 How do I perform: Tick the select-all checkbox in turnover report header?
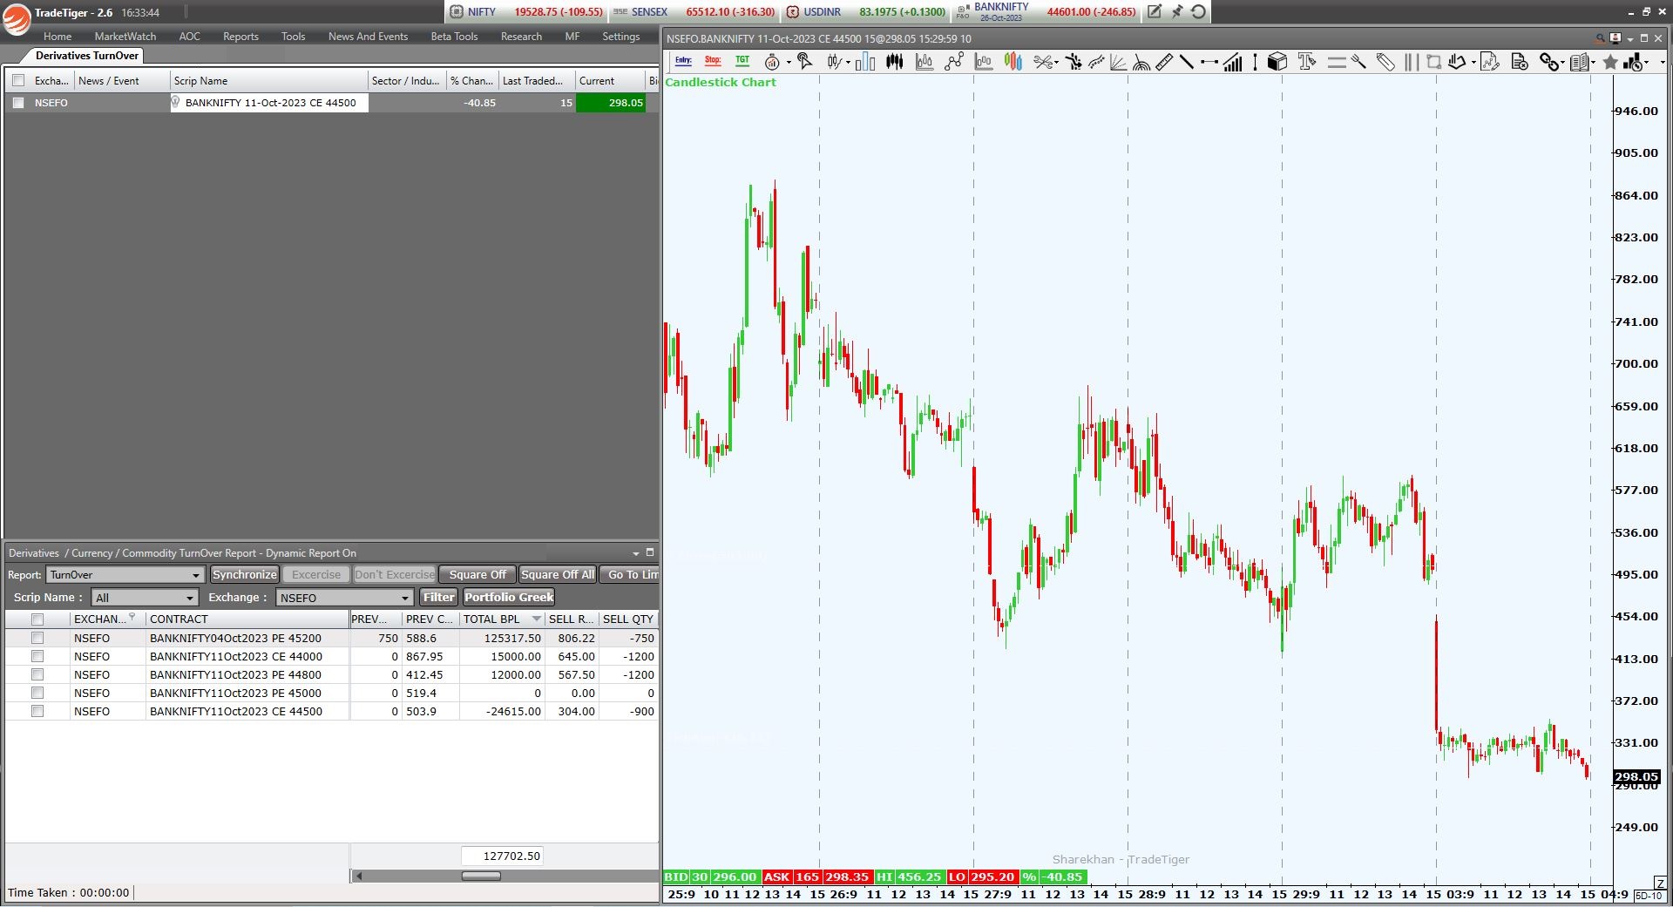pyautogui.click(x=37, y=619)
